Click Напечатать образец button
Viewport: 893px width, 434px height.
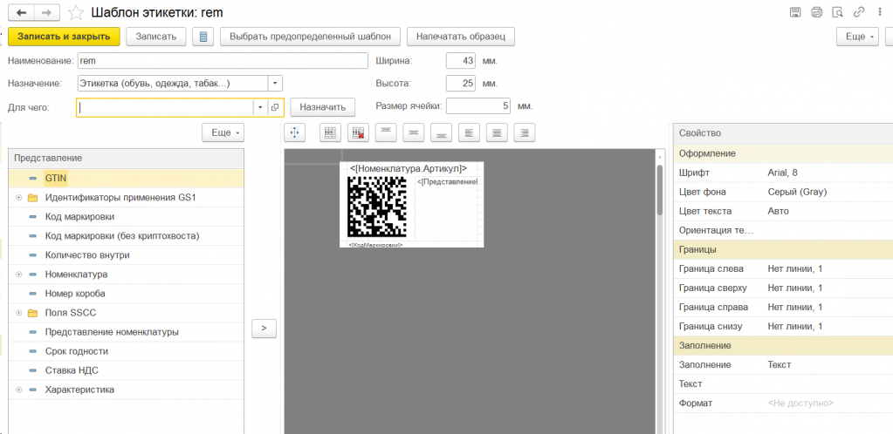coord(461,37)
